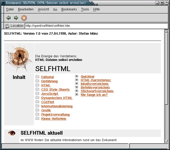The width and height of the screenshot is (170, 150).
Task: Click the scrollbar down arrow
Action: (167, 141)
